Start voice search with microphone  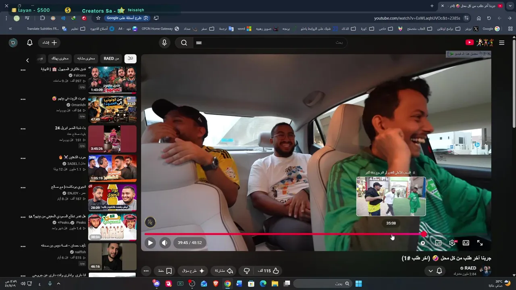[x=164, y=43]
